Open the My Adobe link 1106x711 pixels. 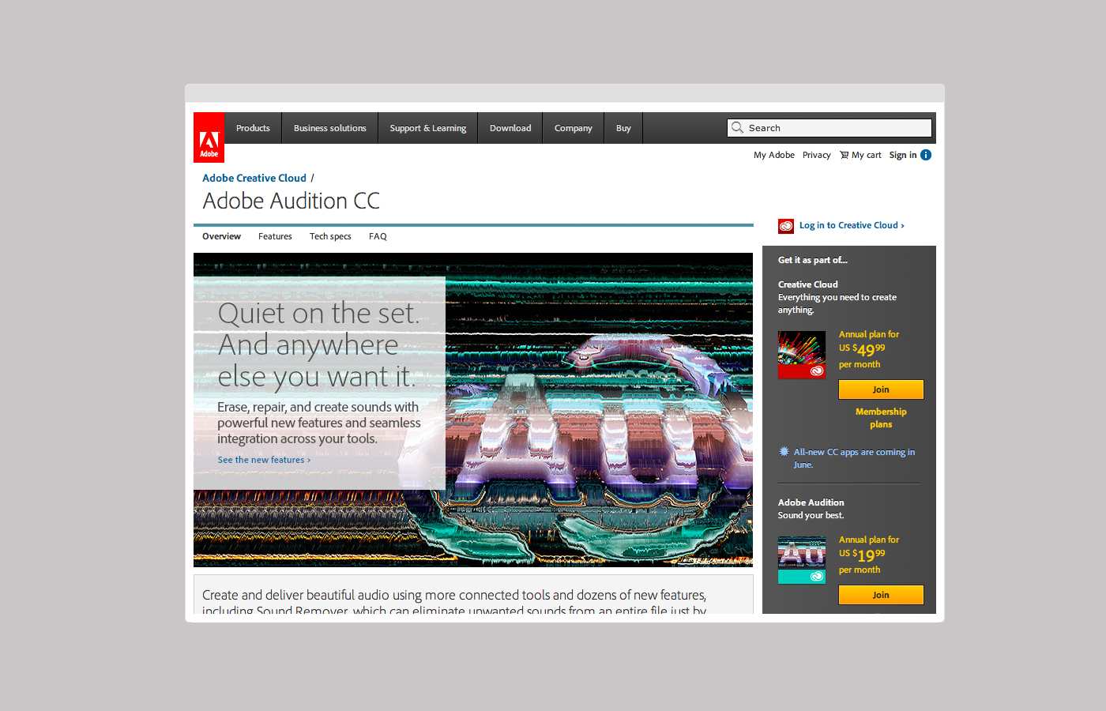click(x=774, y=155)
